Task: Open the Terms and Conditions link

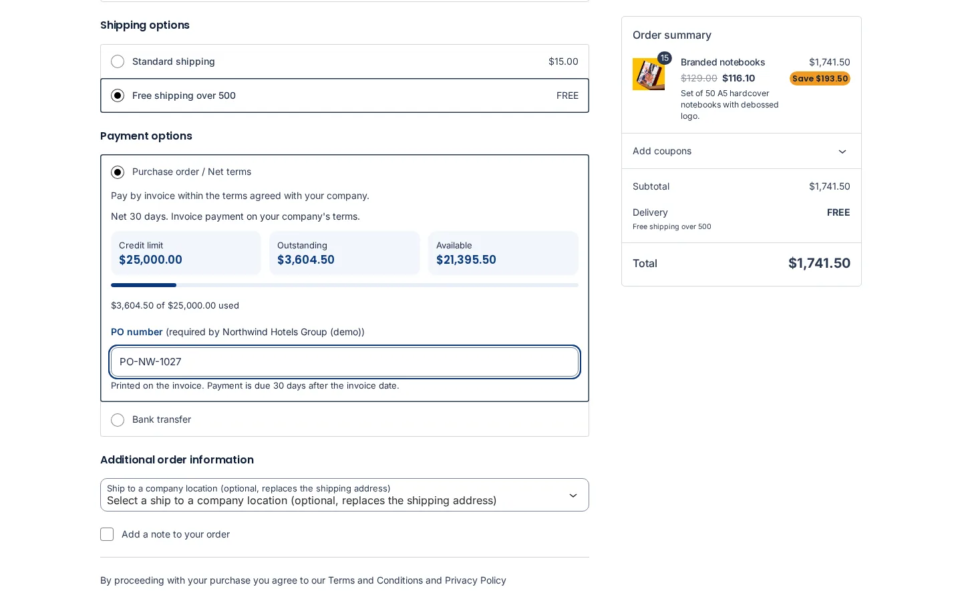Action: [375, 580]
